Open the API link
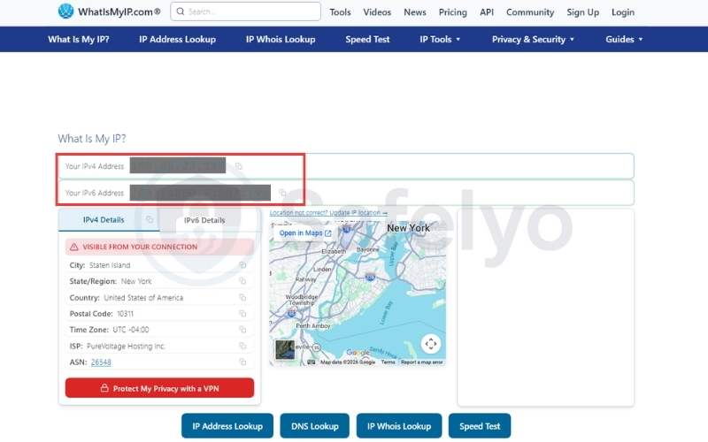708x442 pixels. pyautogui.click(x=487, y=12)
